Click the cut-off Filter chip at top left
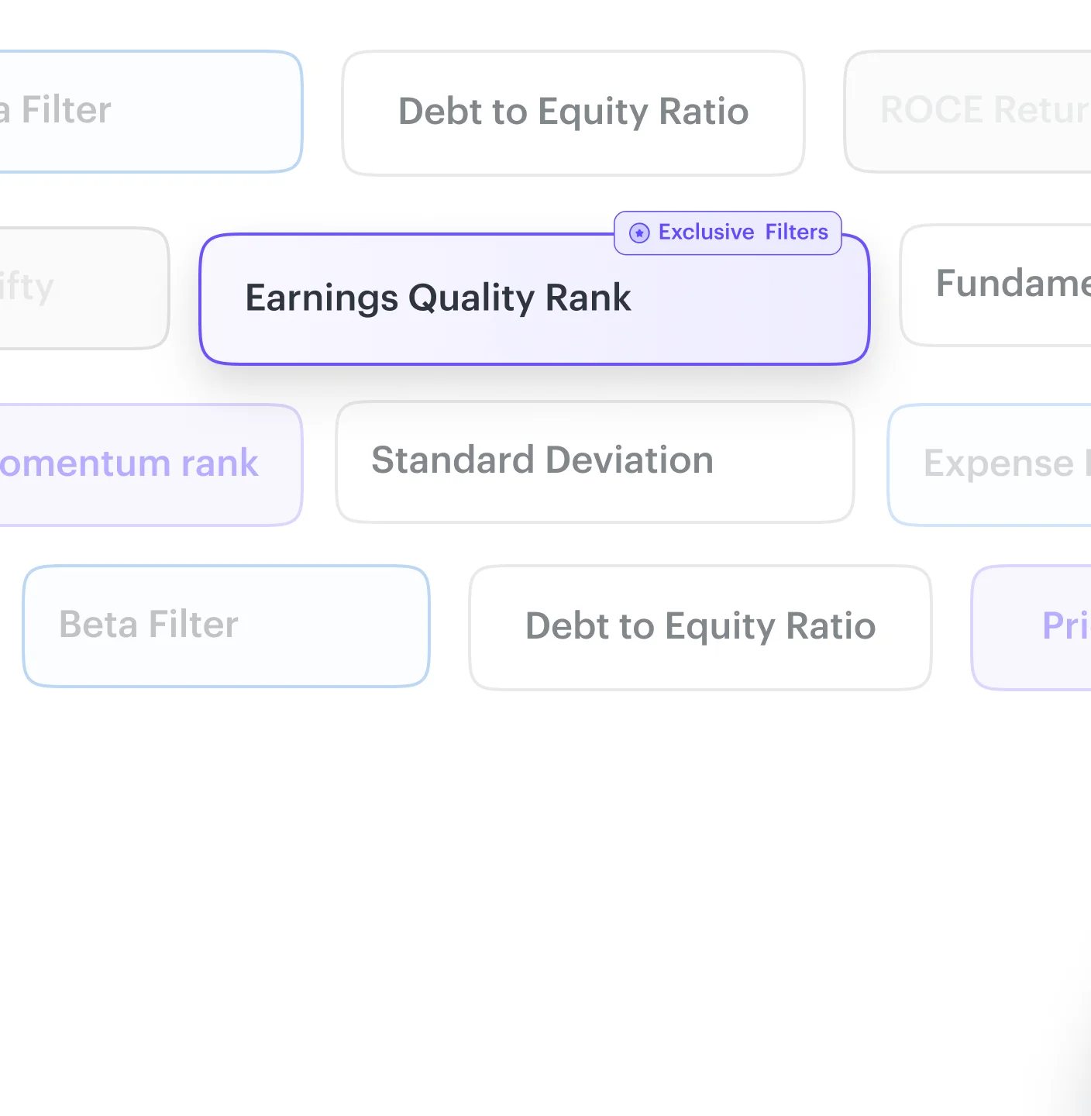This screenshot has width=1091, height=1116. click(147, 111)
